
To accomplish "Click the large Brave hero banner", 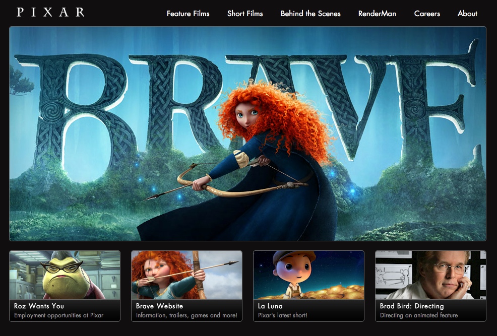I will coord(247,133).
